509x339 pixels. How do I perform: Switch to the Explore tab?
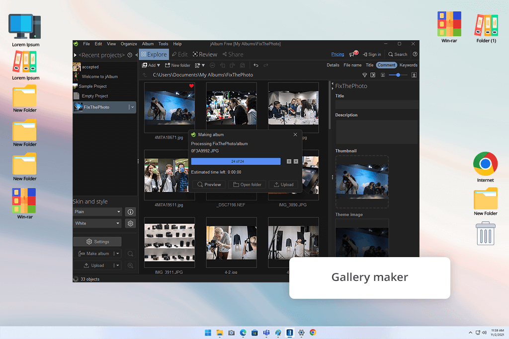(x=154, y=55)
